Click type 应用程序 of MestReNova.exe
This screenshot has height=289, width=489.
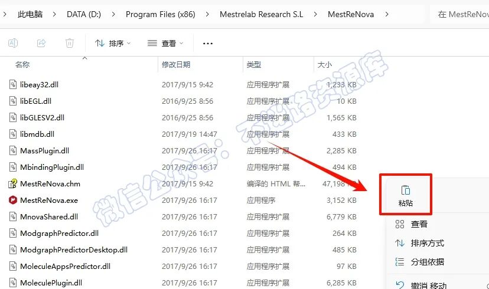click(x=260, y=201)
